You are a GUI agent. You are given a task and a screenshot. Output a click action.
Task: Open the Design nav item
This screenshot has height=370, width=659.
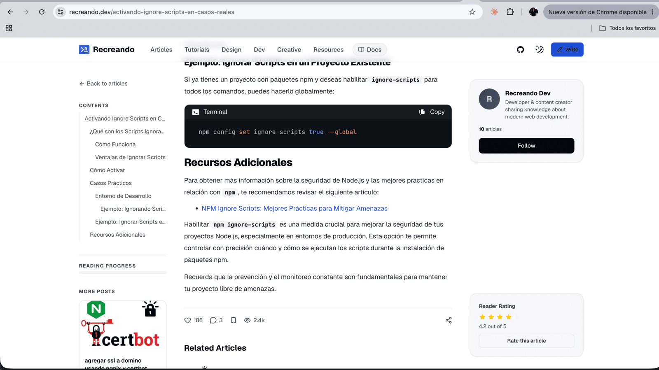click(231, 49)
